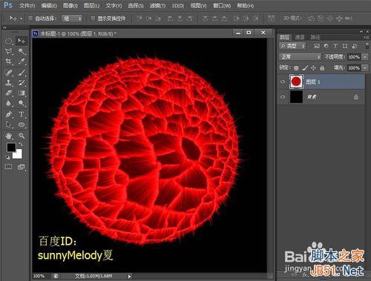The height and width of the screenshot is (281, 371).
Task: Click the Auto-Align Layers icon
Action: 271,19
